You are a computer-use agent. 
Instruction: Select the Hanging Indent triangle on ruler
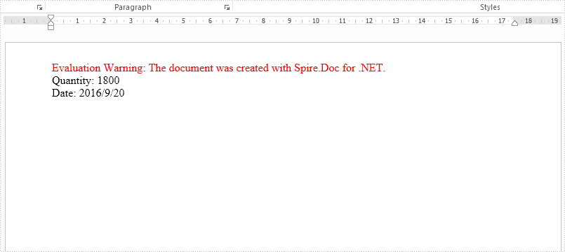tap(51, 22)
